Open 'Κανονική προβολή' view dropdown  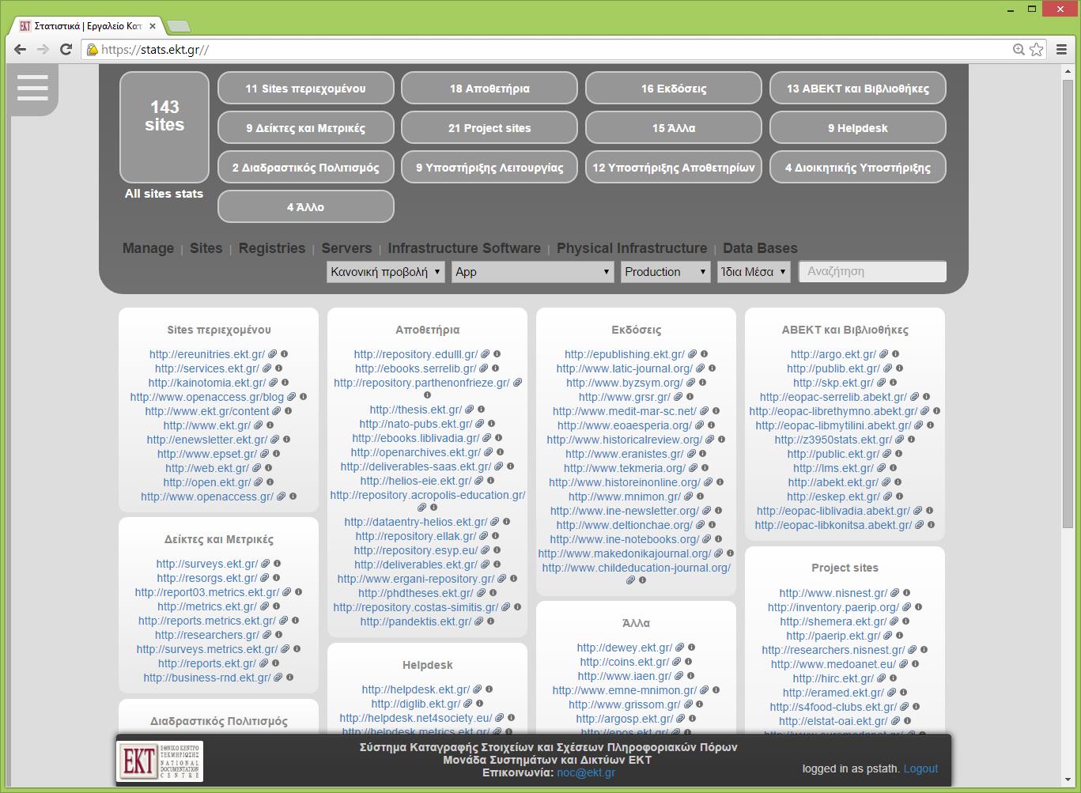(386, 272)
